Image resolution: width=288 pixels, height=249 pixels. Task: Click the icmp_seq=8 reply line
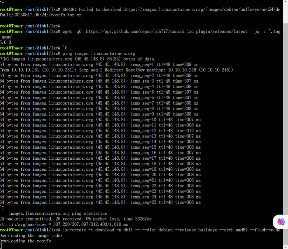pos(99,109)
